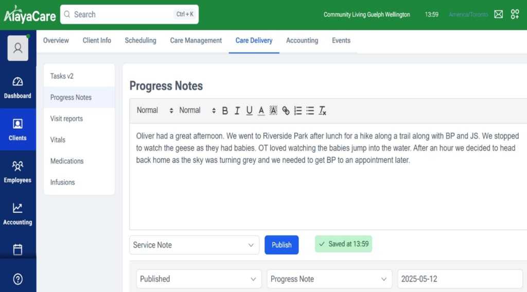Clear text formatting
The image size is (527, 292).
click(x=322, y=111)
